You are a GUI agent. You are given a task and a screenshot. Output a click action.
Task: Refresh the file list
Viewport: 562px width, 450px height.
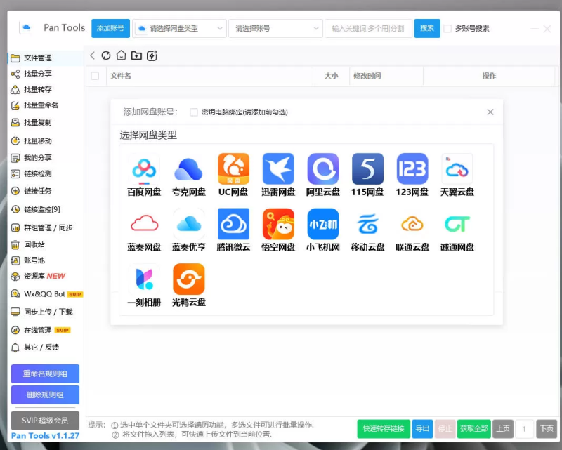click(106, 55)
